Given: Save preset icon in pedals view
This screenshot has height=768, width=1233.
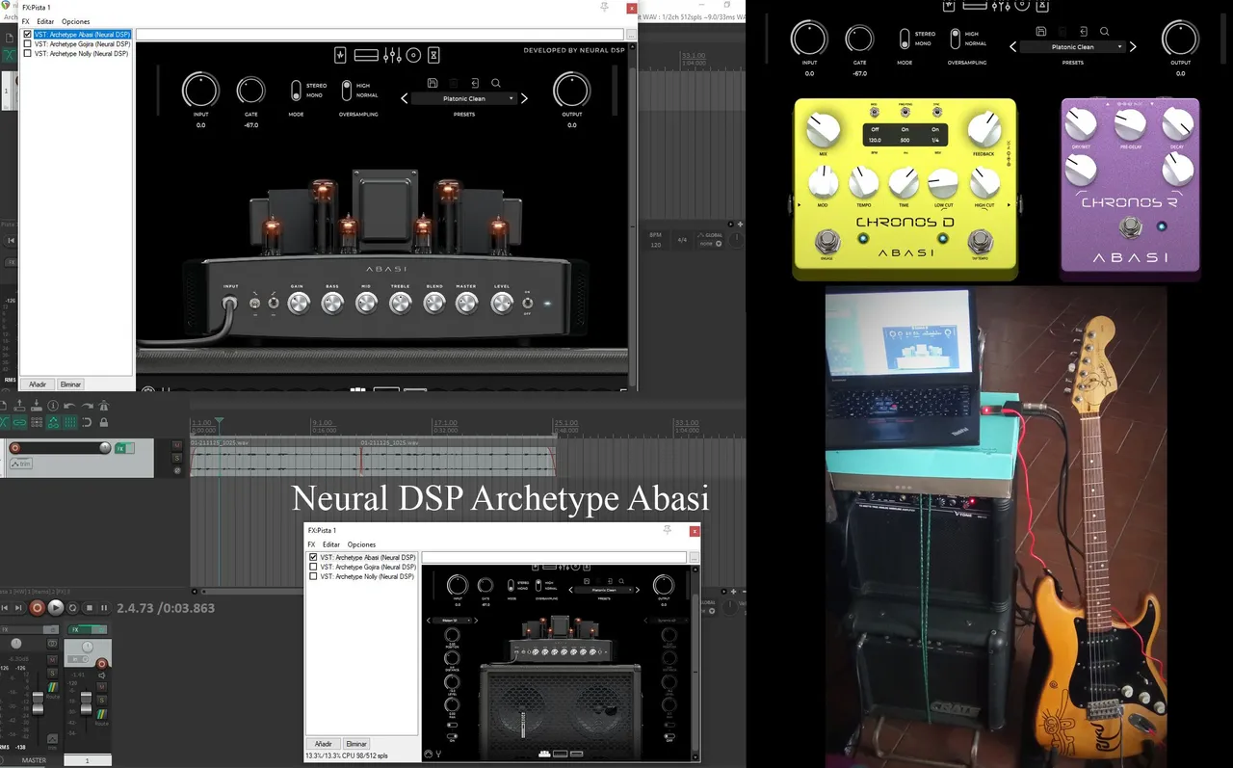Looking at the screenshot, I should [1040, 31].
